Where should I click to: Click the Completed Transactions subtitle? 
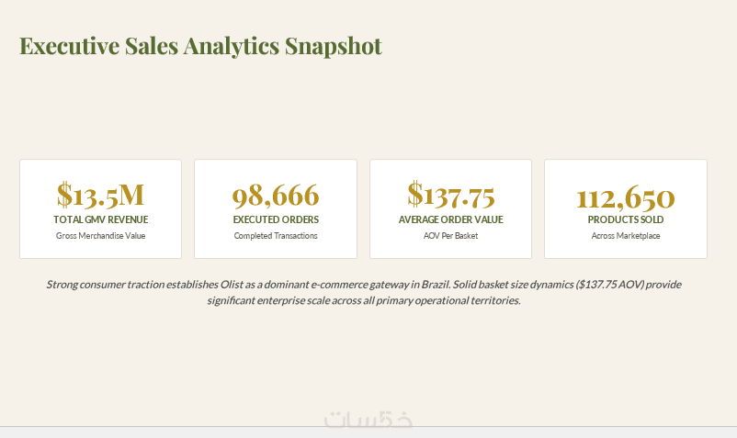[x=276, y=236]
